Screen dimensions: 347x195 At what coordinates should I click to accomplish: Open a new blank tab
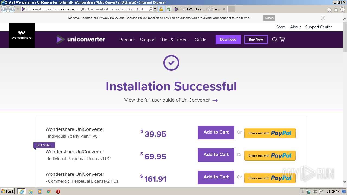[x=231, y=9]
